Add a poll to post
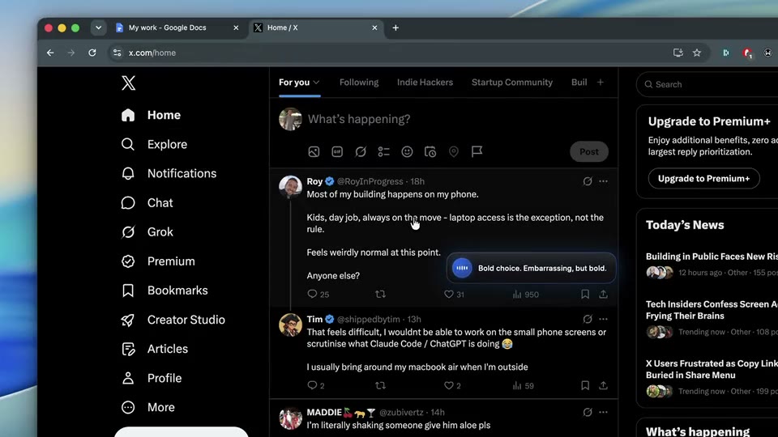 pos(383,151)
